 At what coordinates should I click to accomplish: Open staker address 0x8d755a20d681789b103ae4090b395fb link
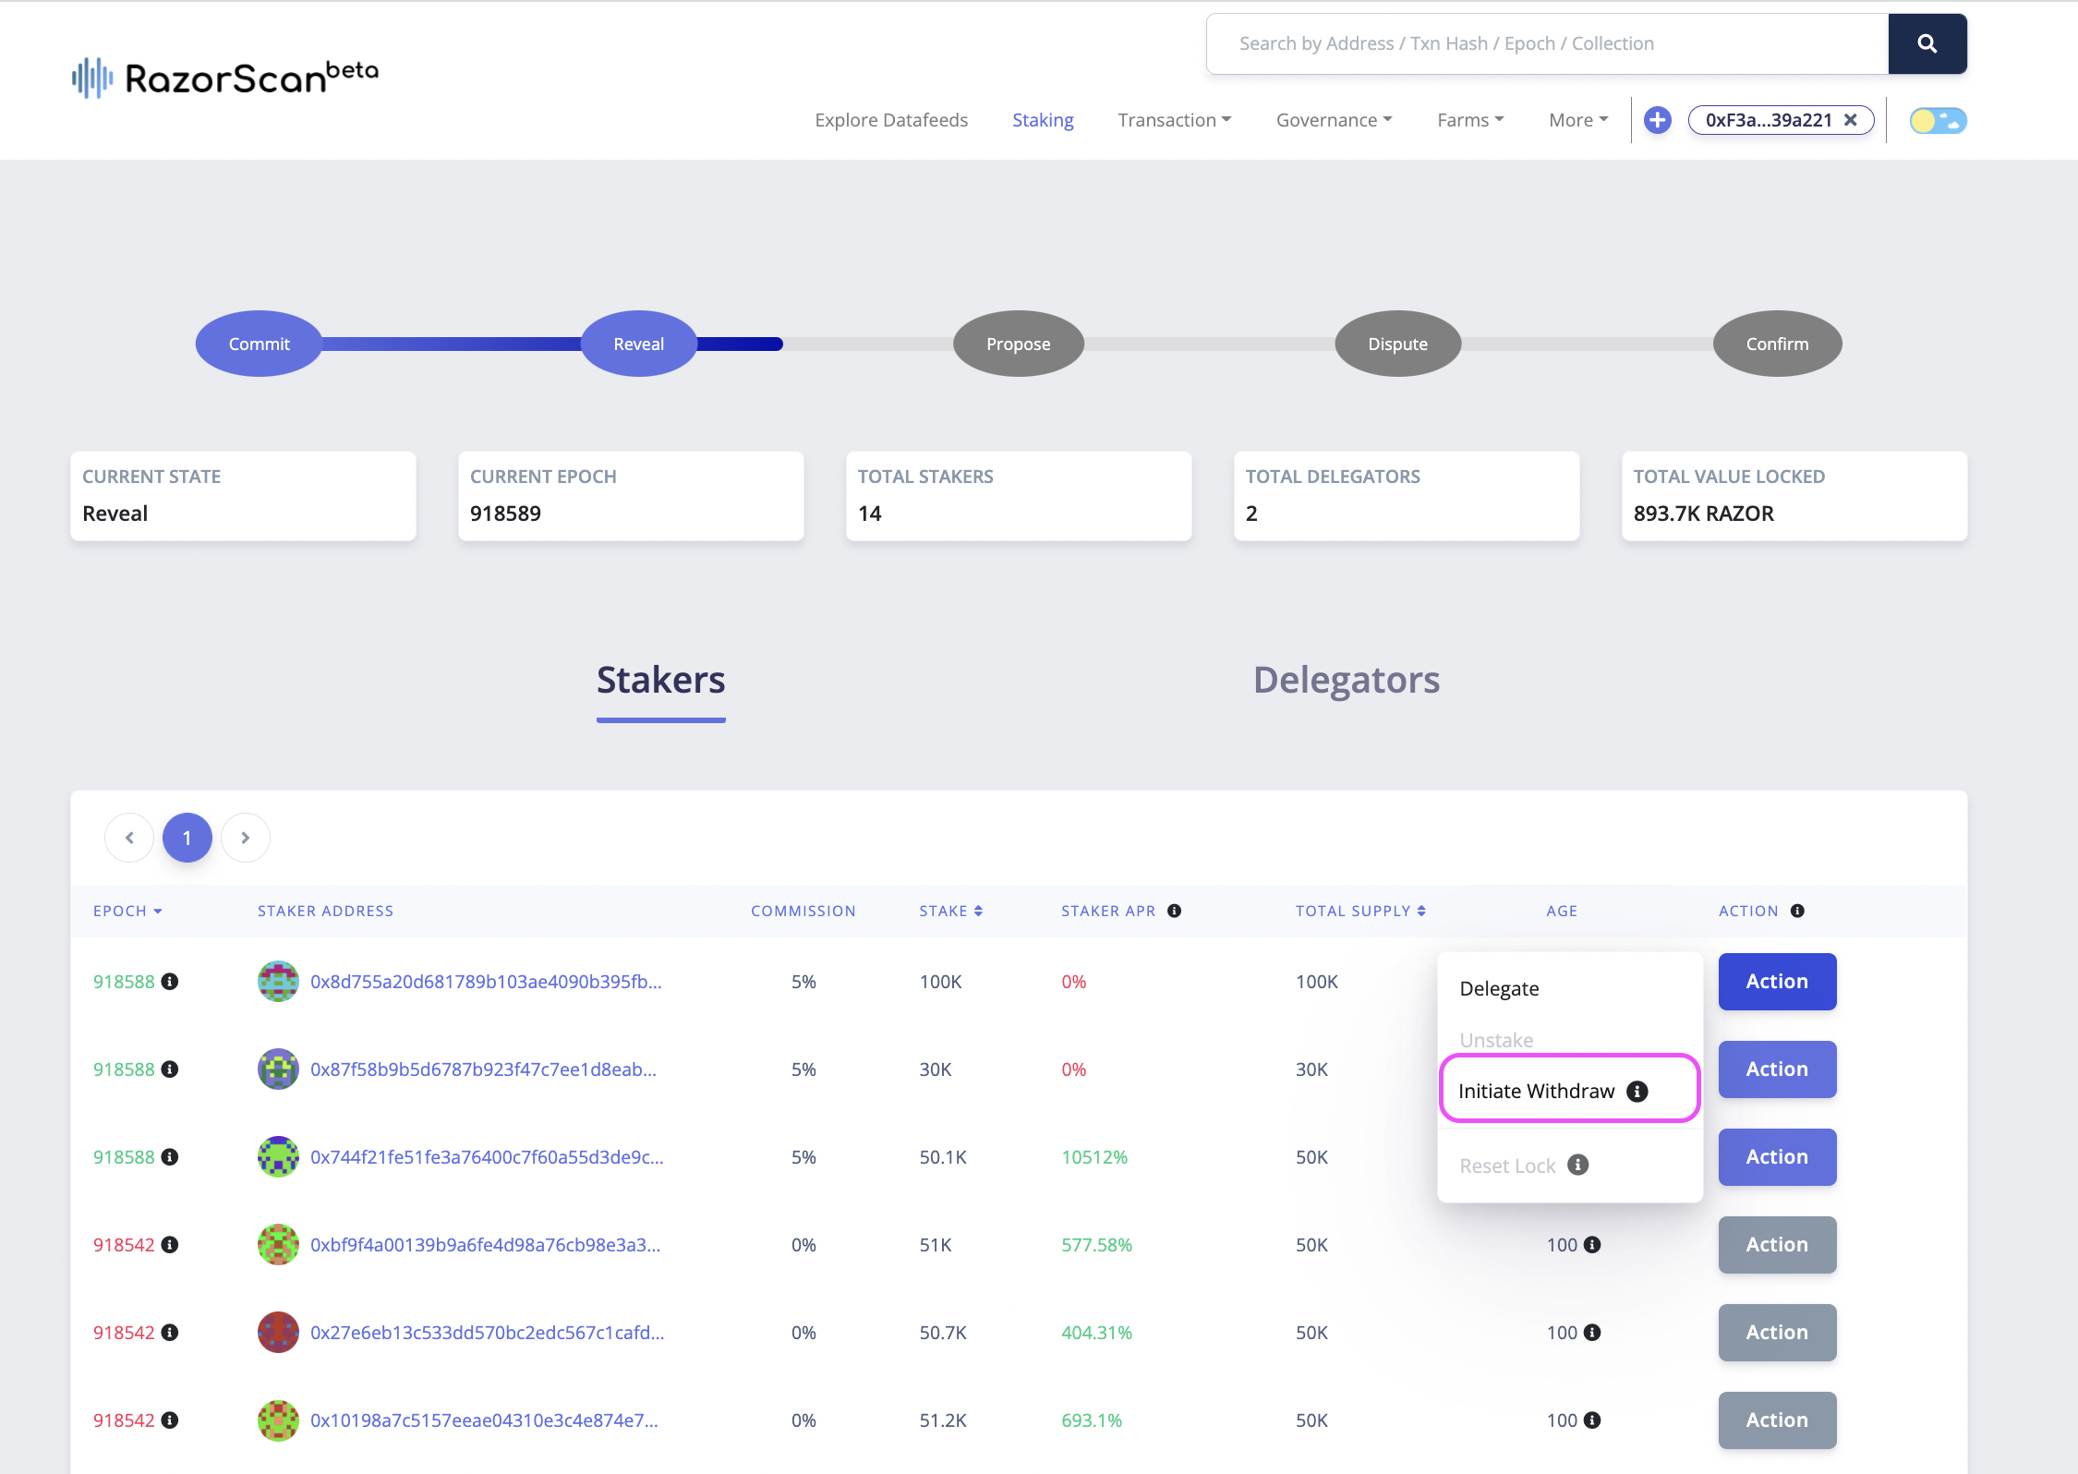click(x=486, y=982)
